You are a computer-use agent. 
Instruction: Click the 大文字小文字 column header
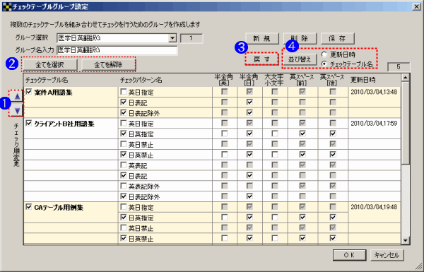click(x=275, y=80)
